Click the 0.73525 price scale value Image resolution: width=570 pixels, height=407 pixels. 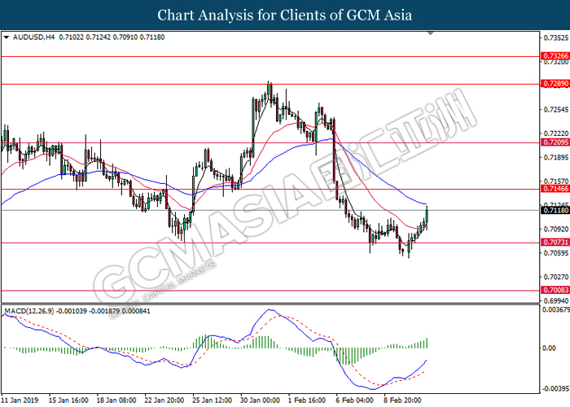555,37
